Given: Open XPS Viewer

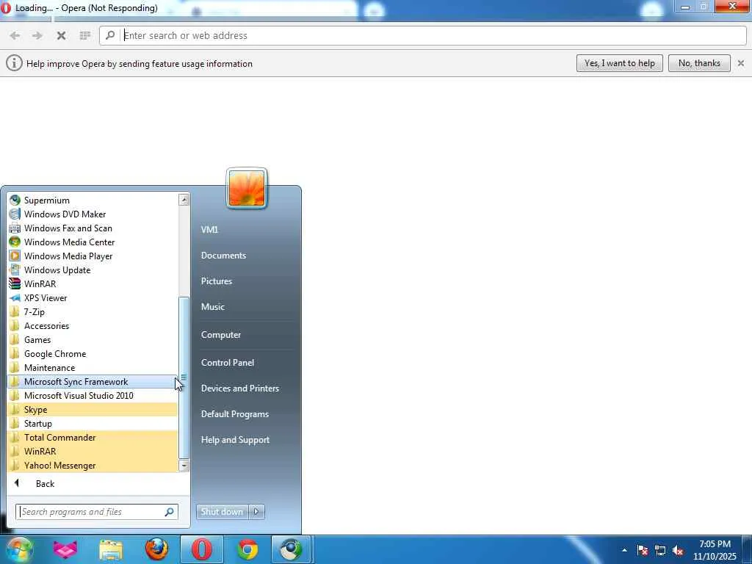Looking at the screenshot, I should pos(93,298).
